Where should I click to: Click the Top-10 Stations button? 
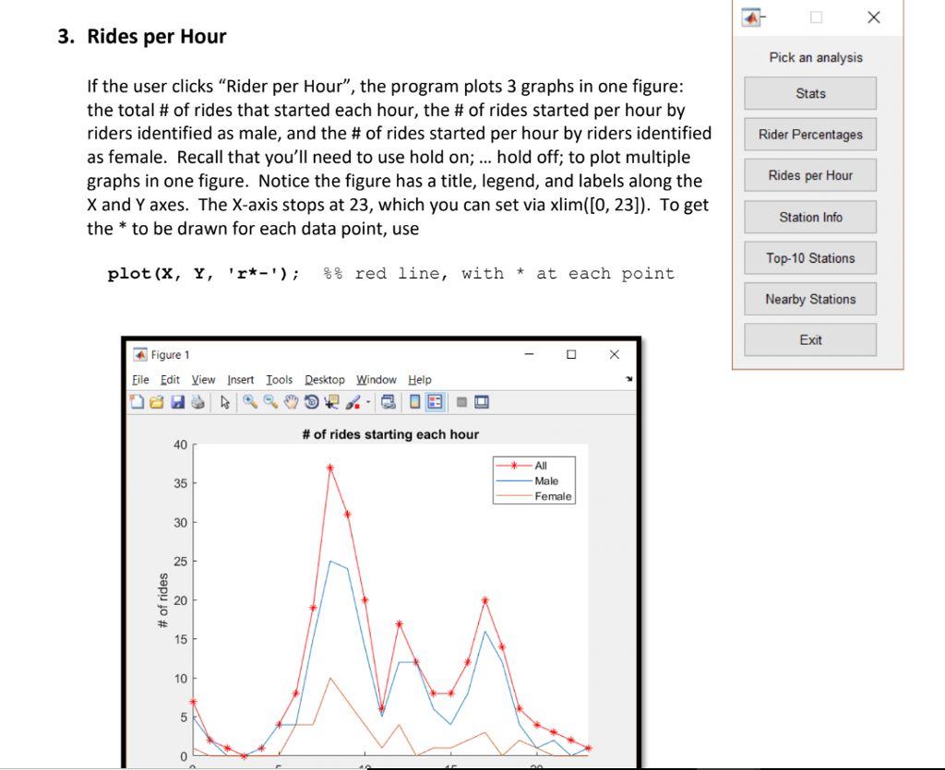tap(809, 257)
